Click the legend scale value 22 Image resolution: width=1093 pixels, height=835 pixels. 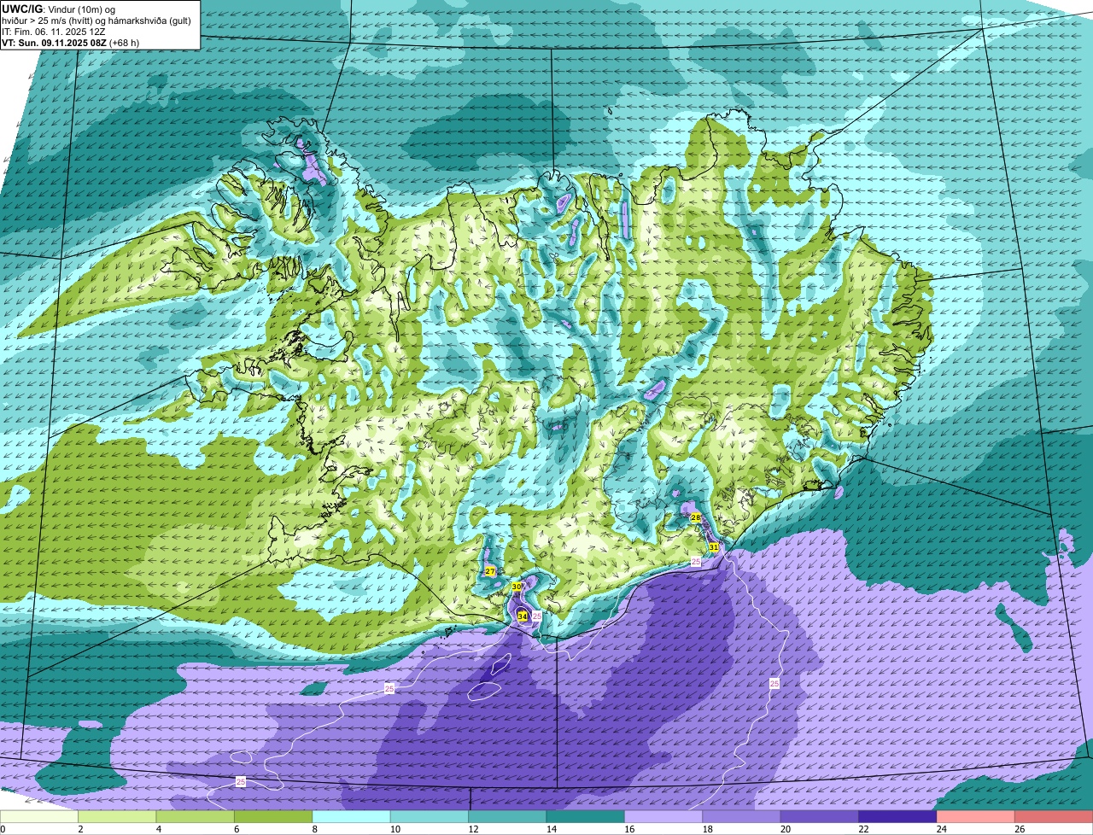(863, 829)
